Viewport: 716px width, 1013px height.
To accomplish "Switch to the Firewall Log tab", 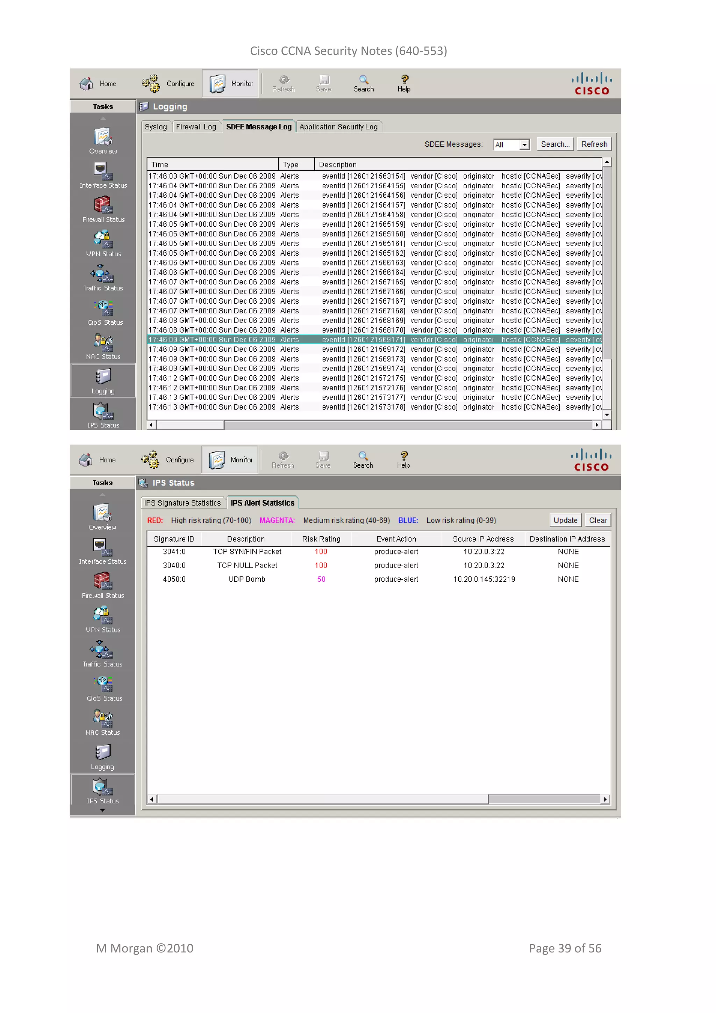I will click(196, 127).
